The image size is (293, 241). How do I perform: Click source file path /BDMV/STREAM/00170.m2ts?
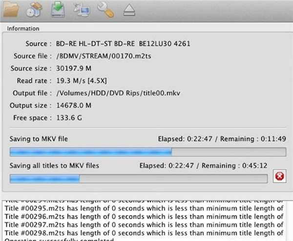[x=104, y=56]
